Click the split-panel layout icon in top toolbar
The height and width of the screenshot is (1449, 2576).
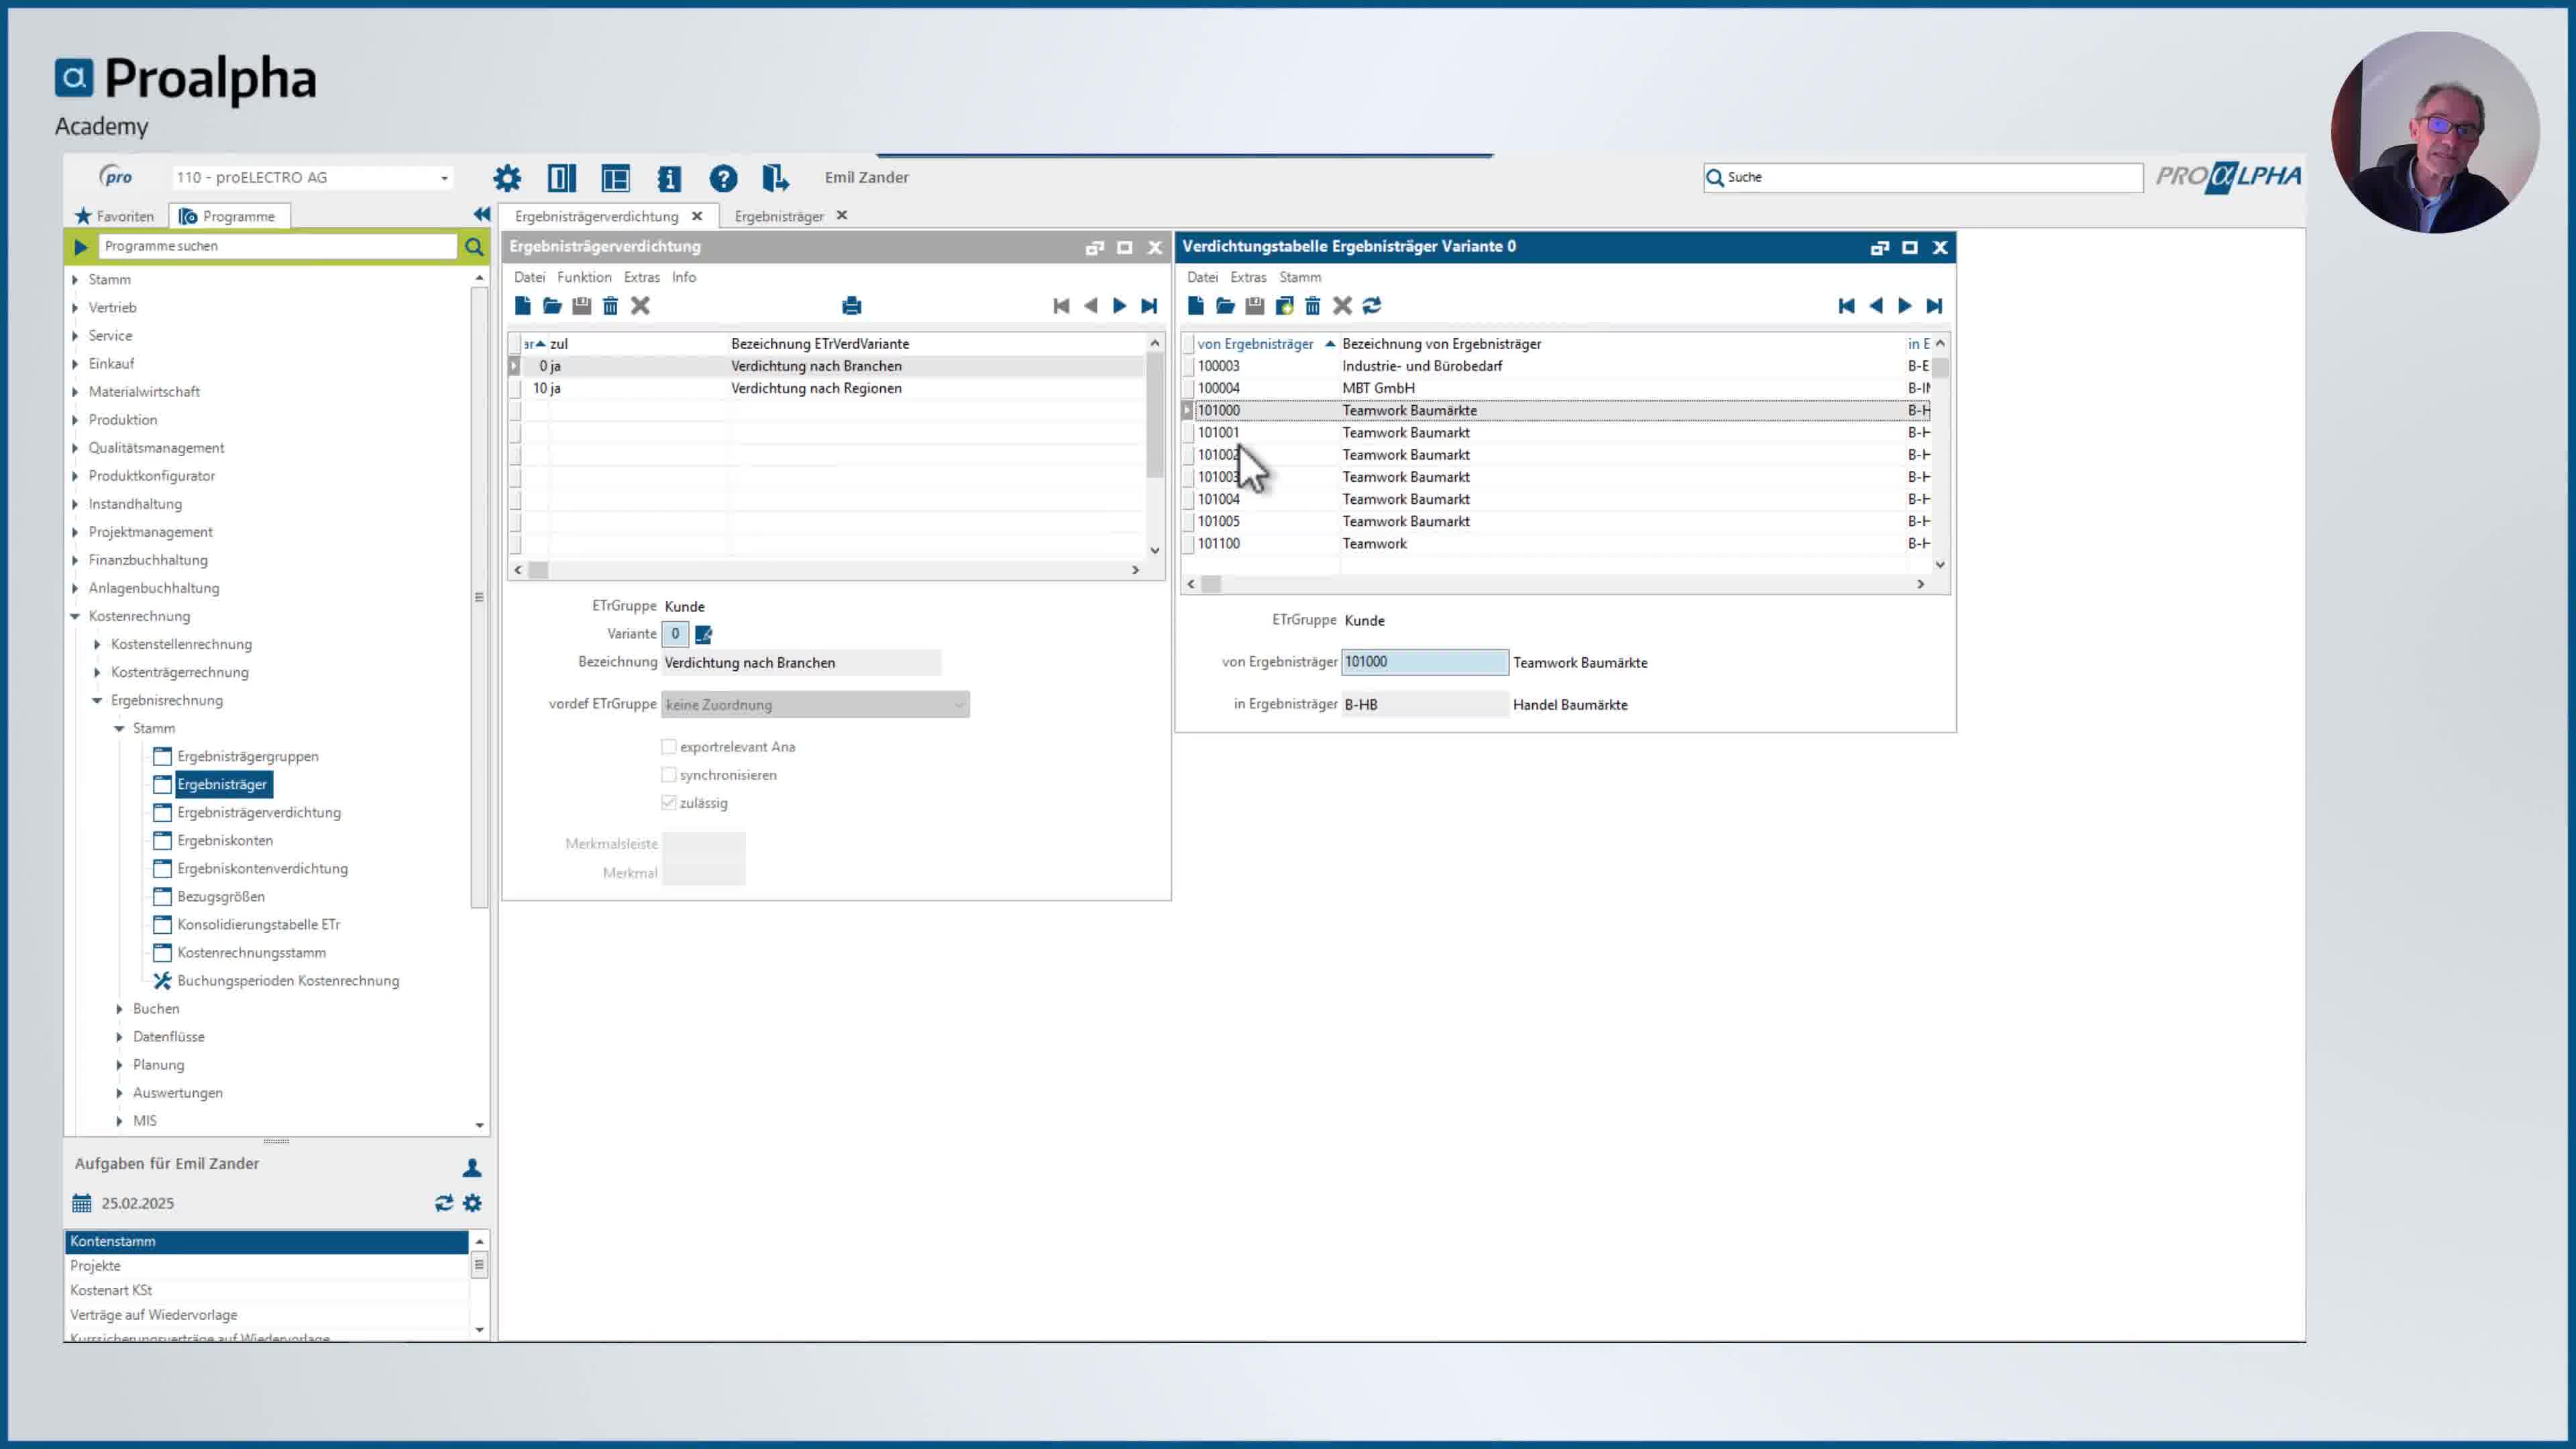click(x=561, y=178)
